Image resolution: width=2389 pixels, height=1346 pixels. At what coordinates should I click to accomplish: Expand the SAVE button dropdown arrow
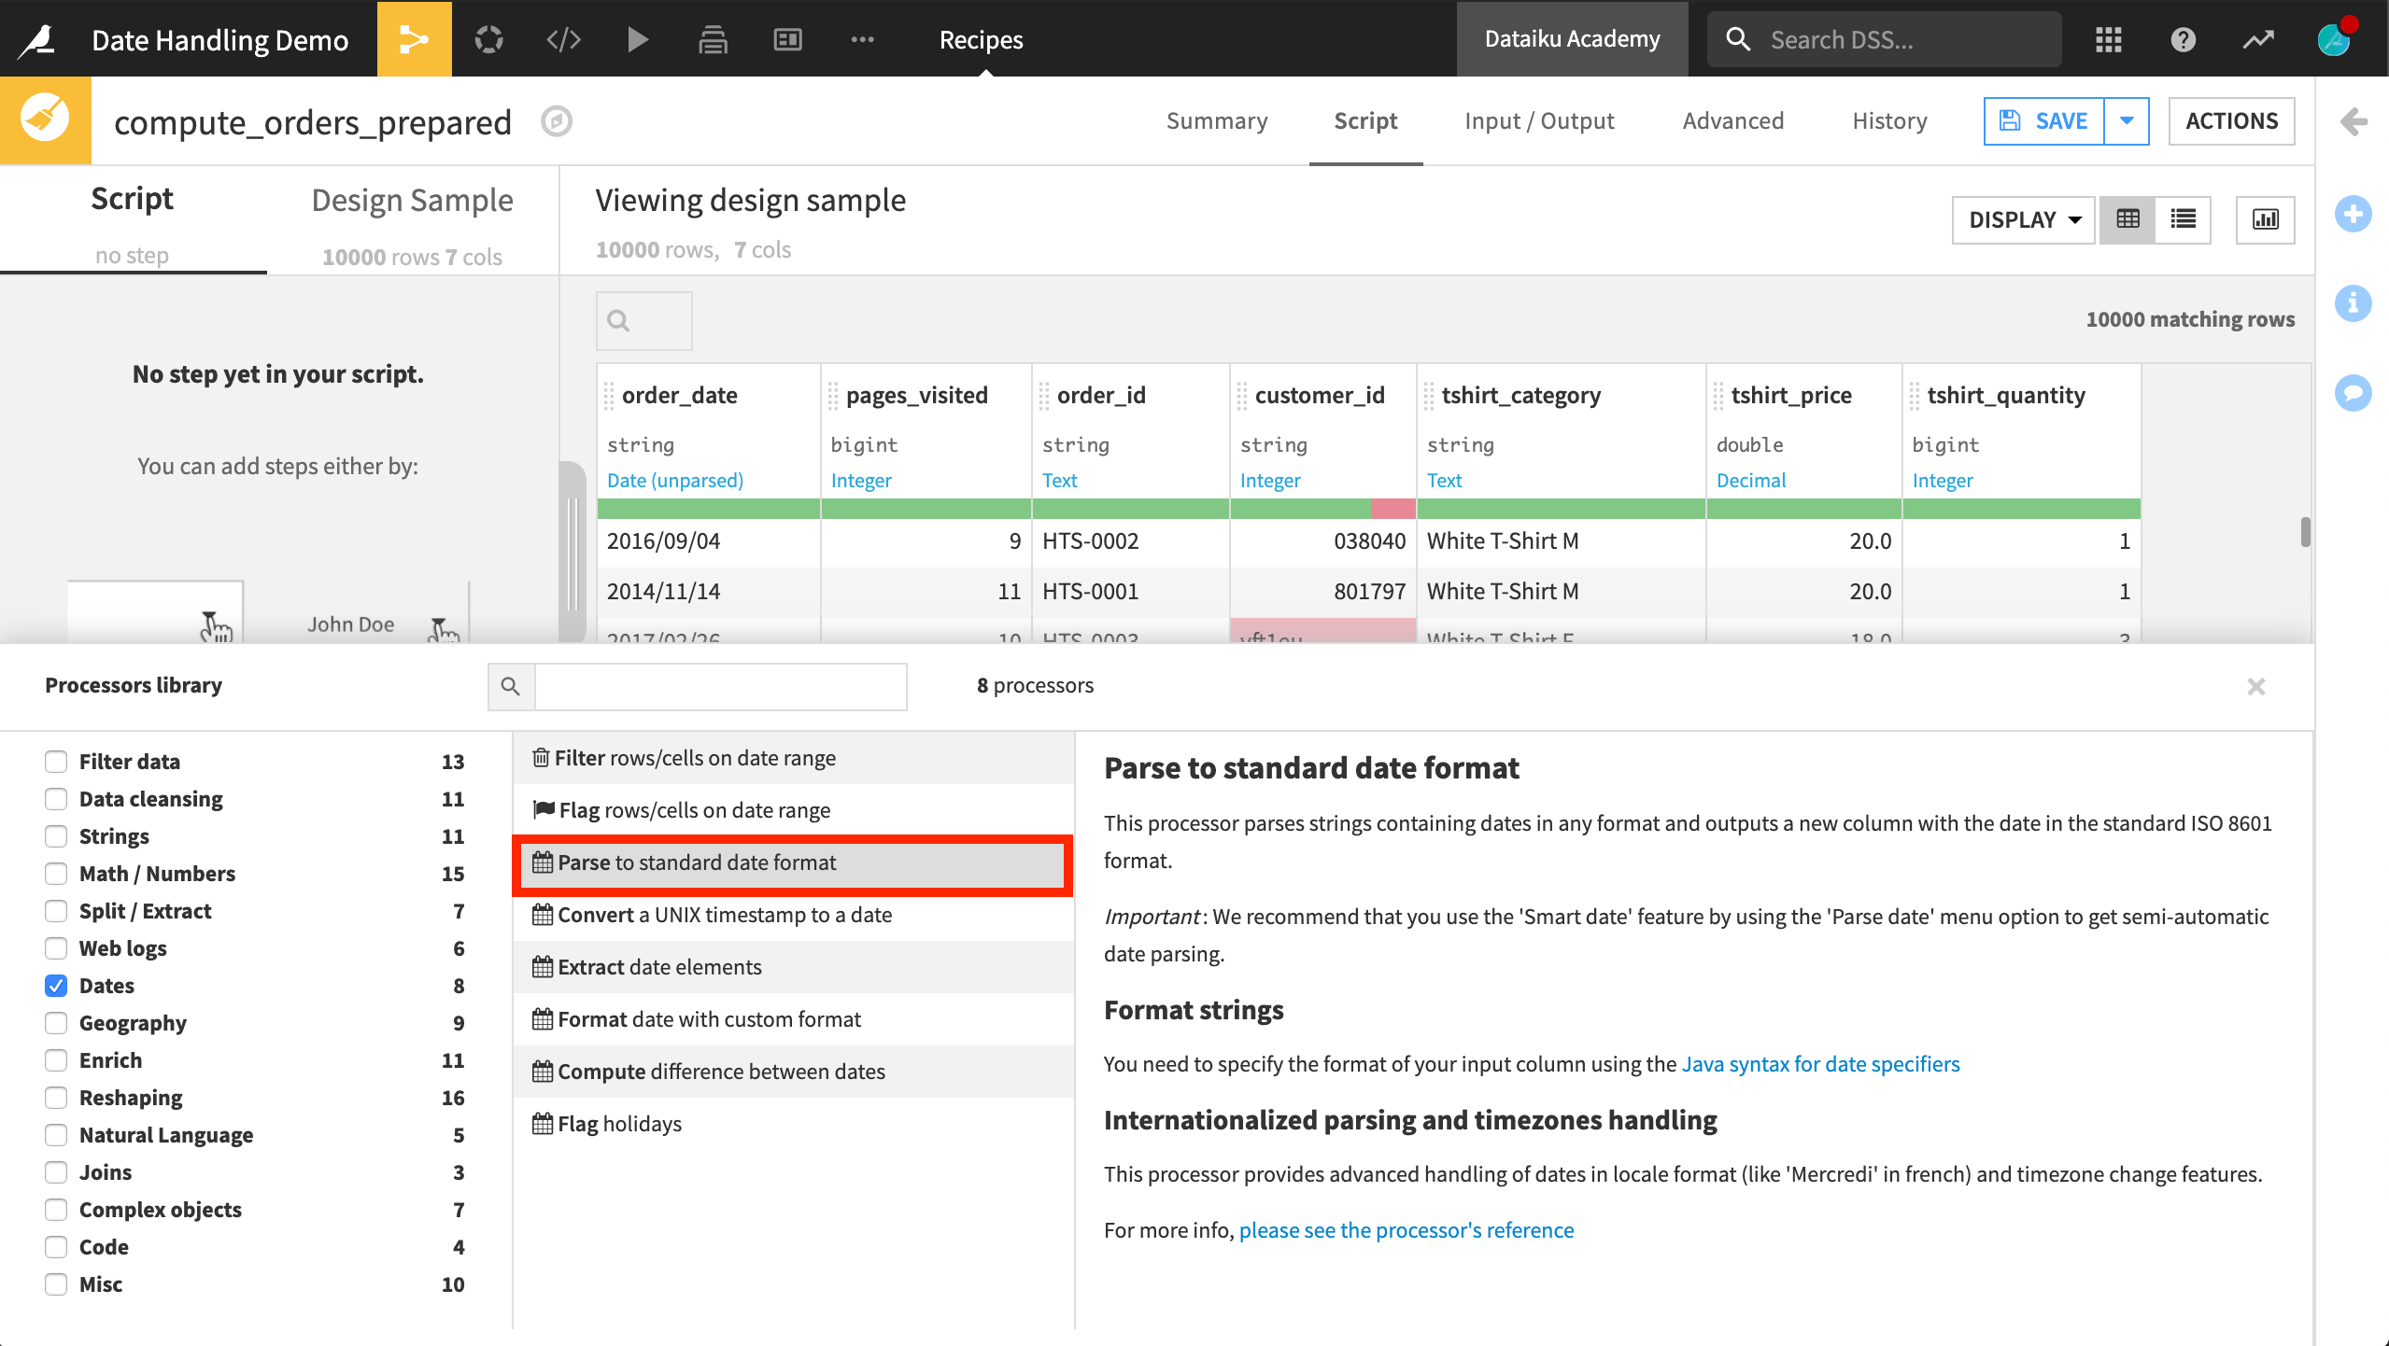pyautogui.click(x=2127, y=120)
